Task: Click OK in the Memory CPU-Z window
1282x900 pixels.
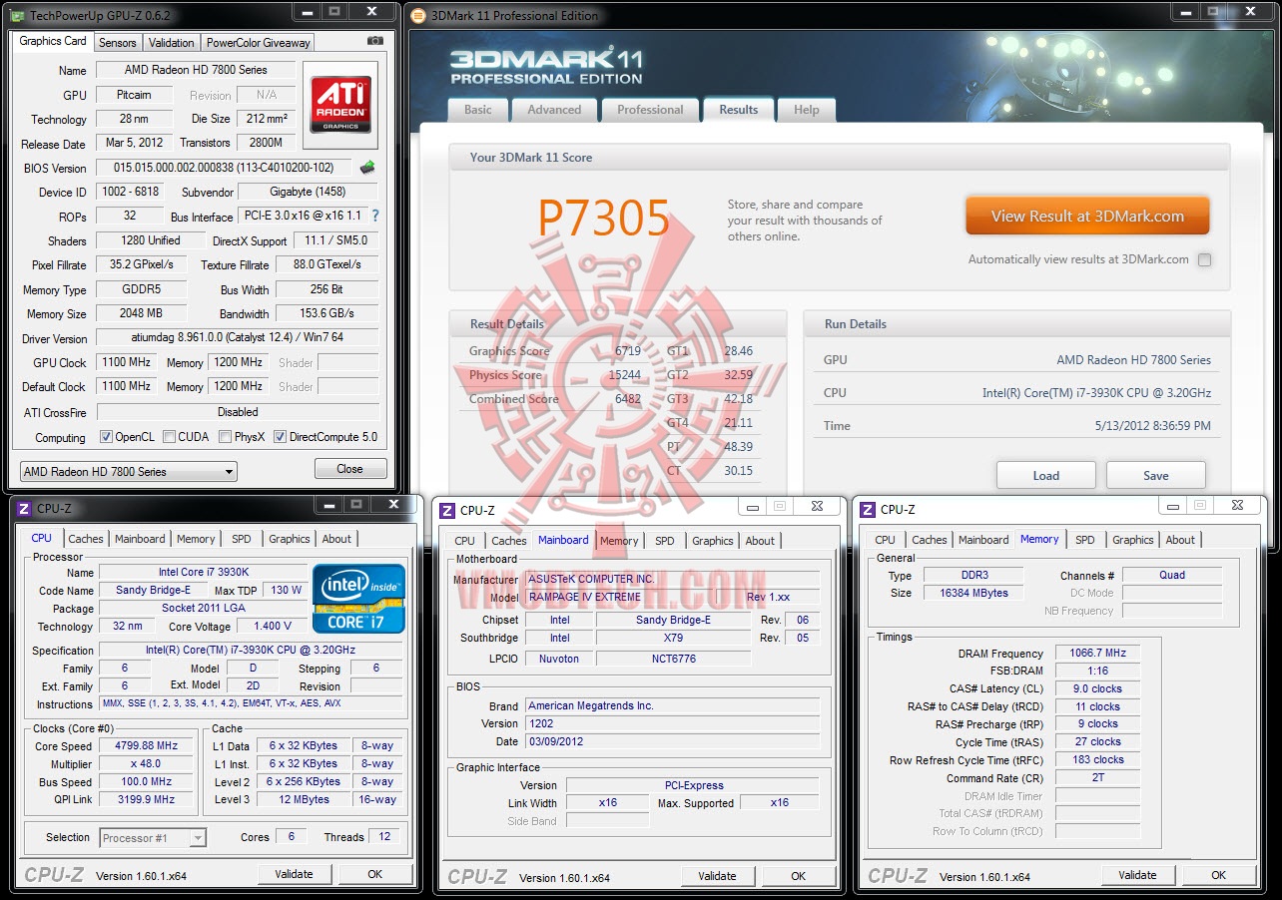Action: point(1219,875)
